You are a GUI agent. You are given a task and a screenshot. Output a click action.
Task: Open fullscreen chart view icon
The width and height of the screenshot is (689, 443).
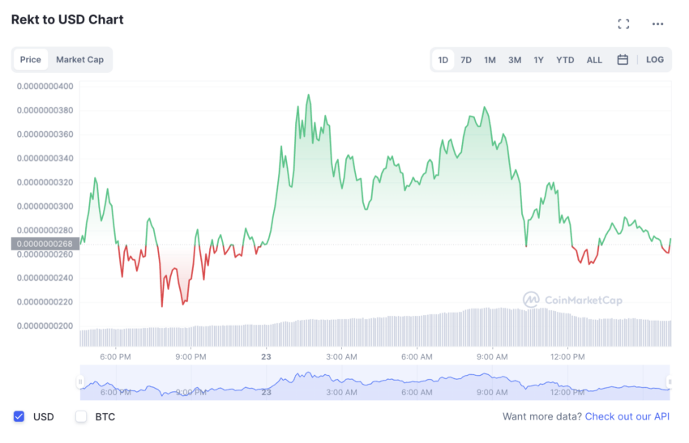[x=623, y=24]
